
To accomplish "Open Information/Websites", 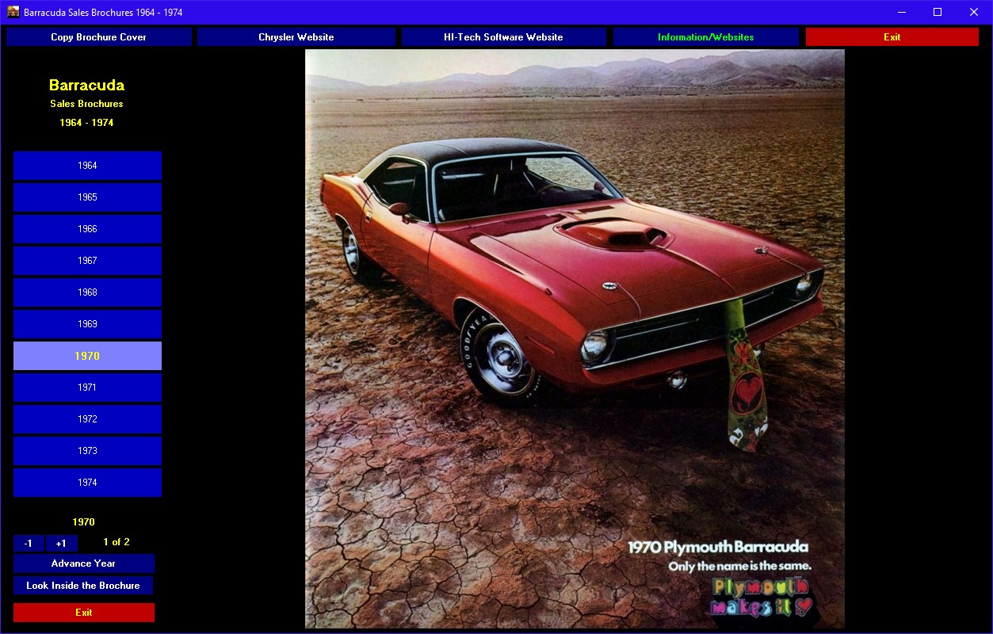I will (705, 37).
